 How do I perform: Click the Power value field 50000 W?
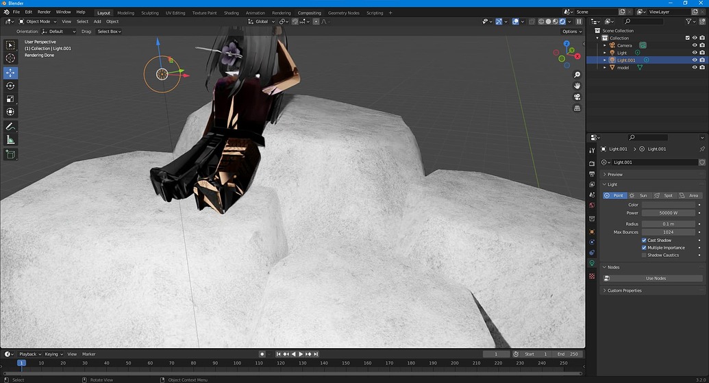[669, 213]
